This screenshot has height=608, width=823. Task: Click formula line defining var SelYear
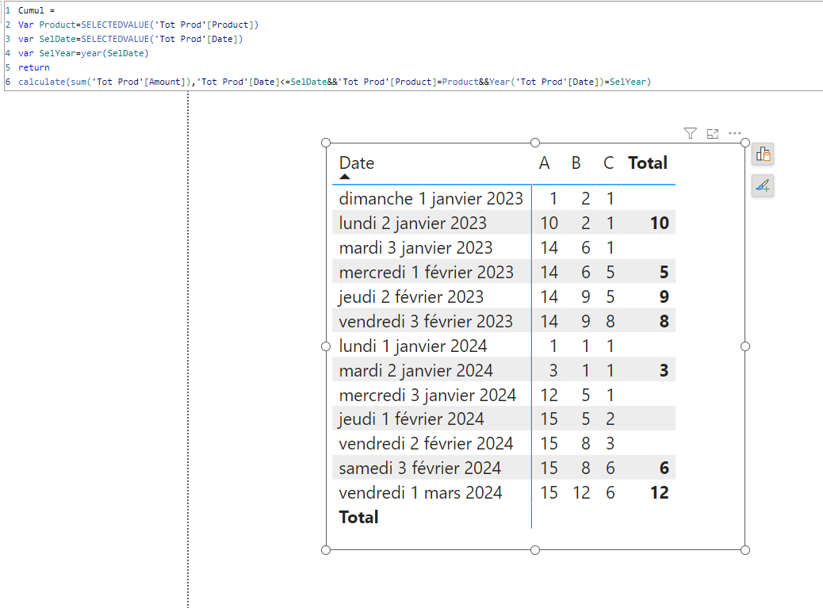click(83, 53)
